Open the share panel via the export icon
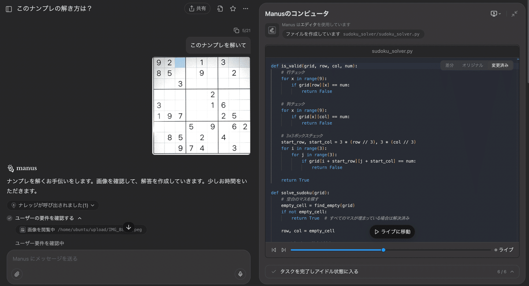 coord(192,8)
